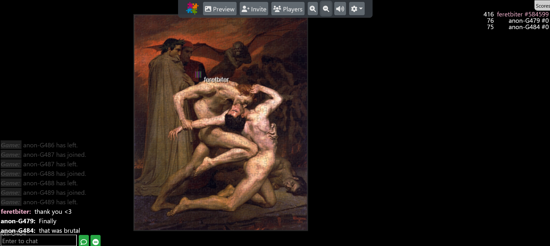This screenshot has height=246, width=550.
Task: Click the Enter to chat input field
Action: coord(39,241)
